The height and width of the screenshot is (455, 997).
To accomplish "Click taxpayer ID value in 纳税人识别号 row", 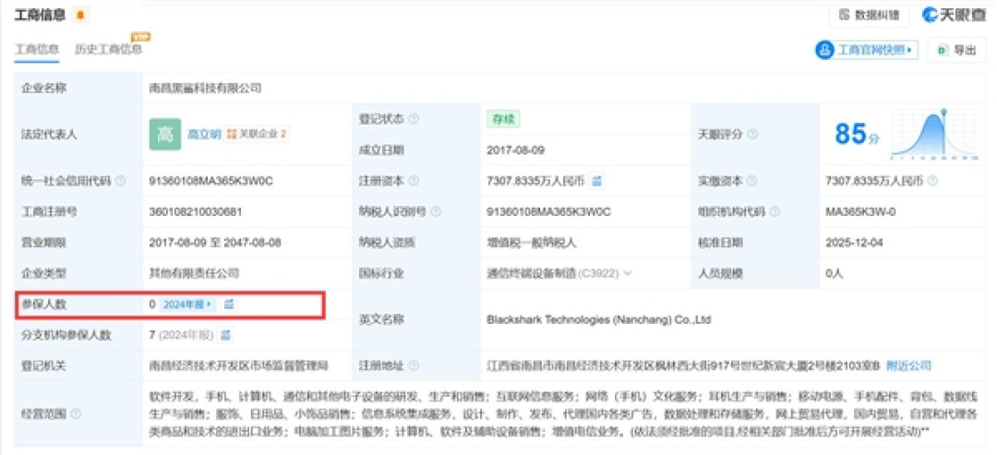I will click(x=548, y=211).
